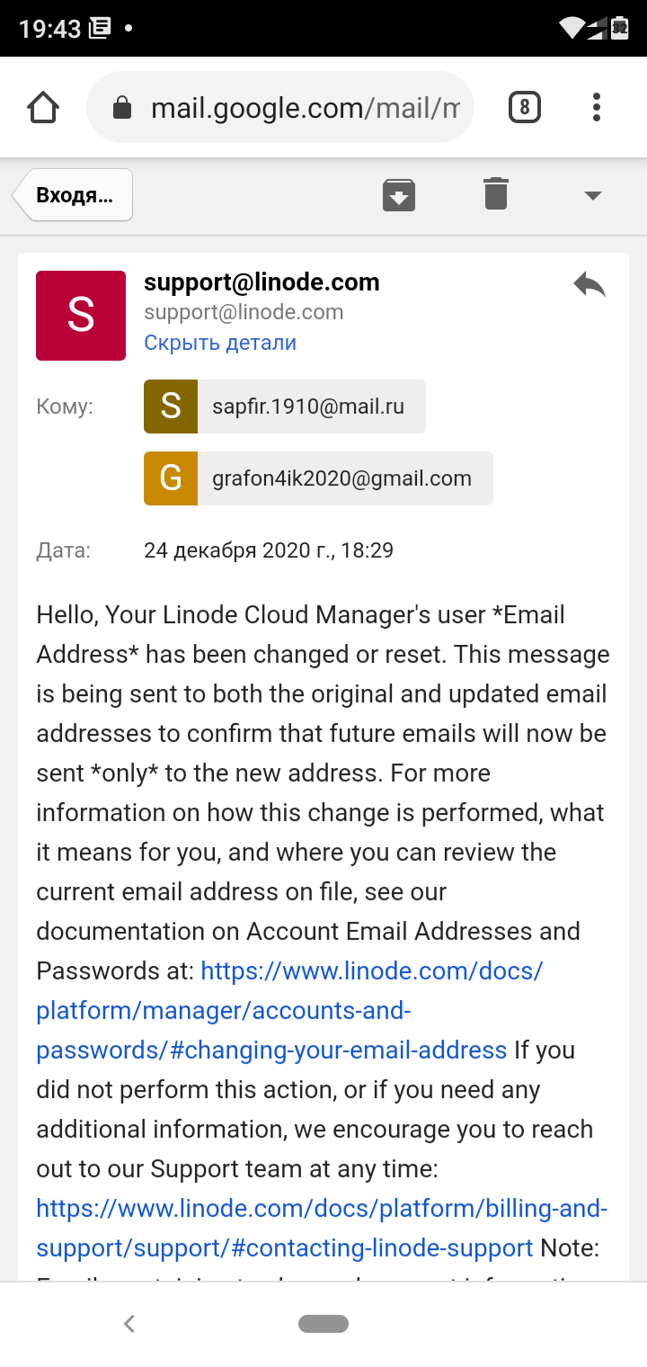Tap the orange G recipient avatar
The image size is (647, 1367).
click(171, 478)
